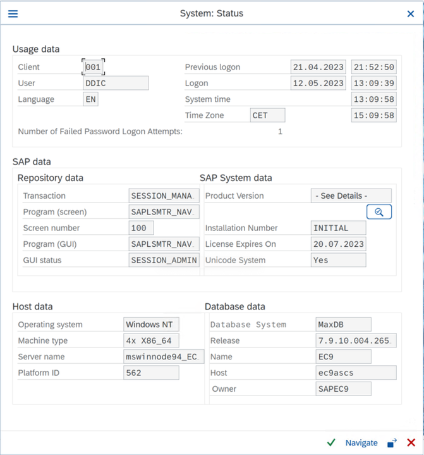This screenshot has height=455, width=424.
Task: Click the Database System field MaxDB
Action: (x=343, y=325)
